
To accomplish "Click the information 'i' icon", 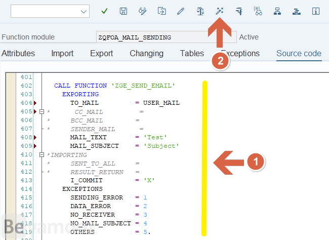I will (x=316, y=11).
